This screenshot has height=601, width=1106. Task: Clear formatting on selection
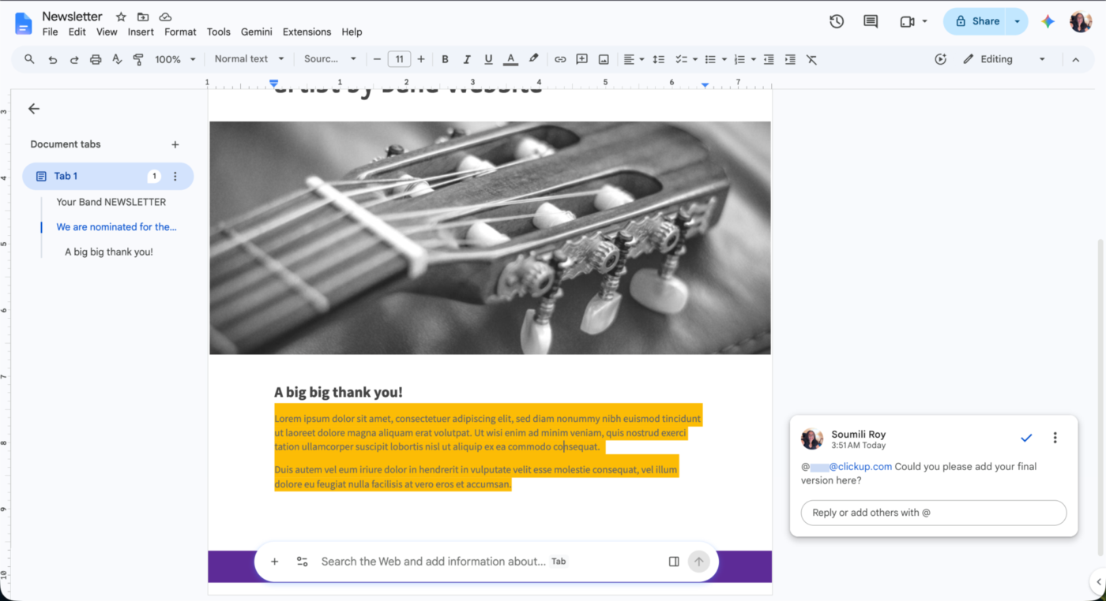pos(811,59)
